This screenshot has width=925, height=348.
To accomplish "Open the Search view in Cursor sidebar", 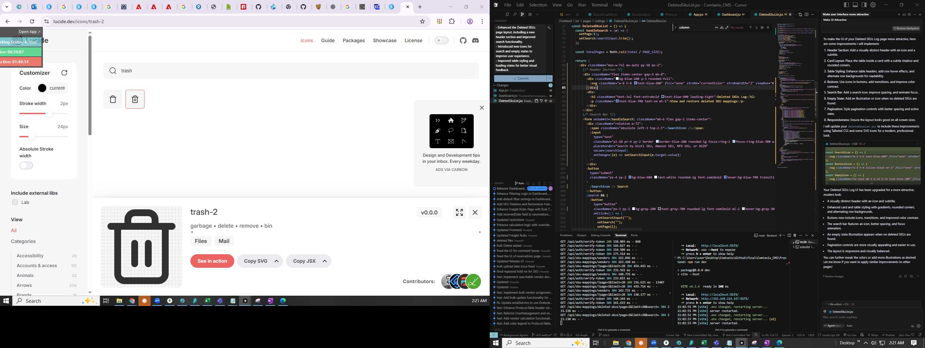I will click(x=515, y=14).
